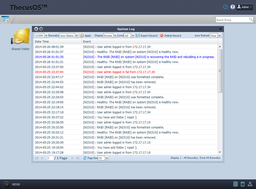Click the network status icon
Screen dimensions: 256x189
point(250,184)
